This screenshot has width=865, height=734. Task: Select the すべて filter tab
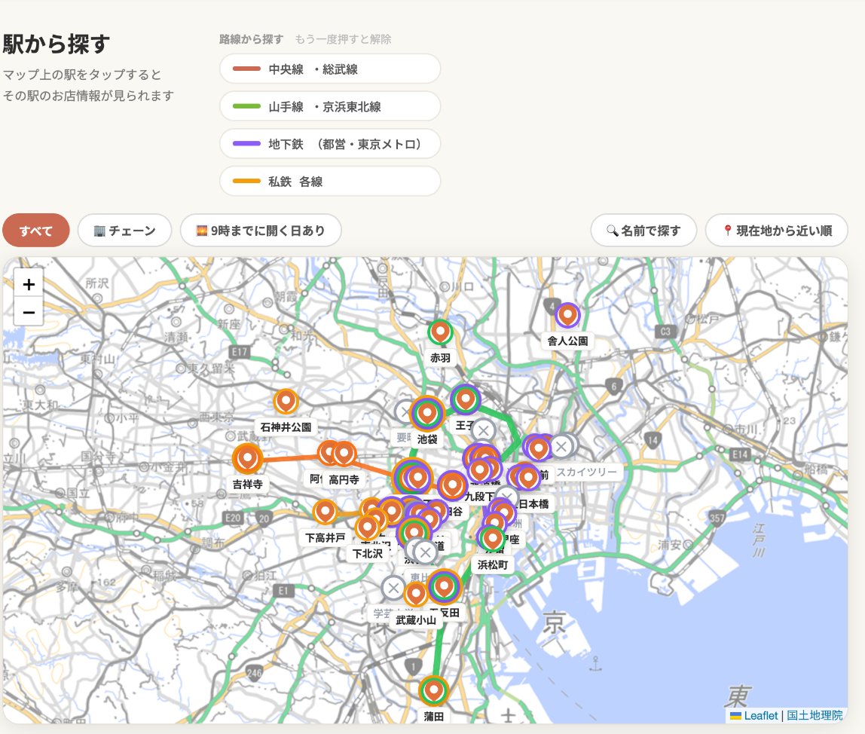36,231
